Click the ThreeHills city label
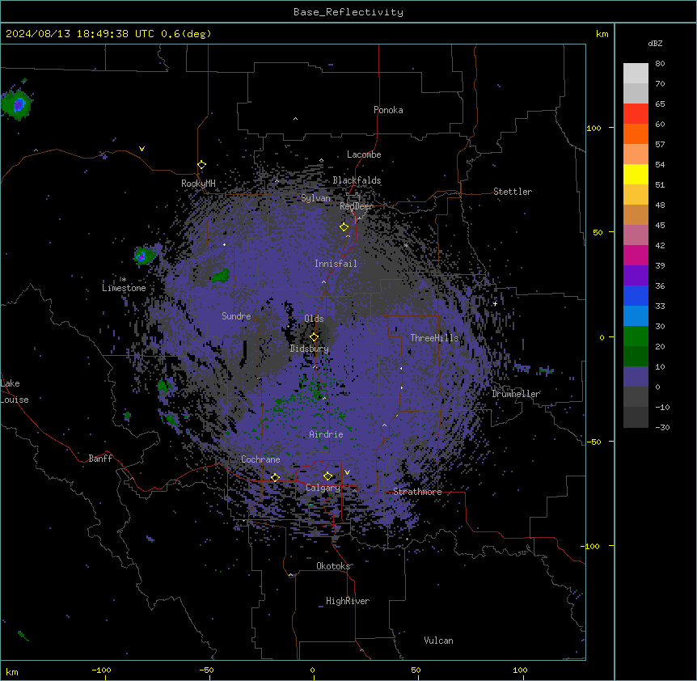Viewport: 697px width, 681px height. (435, 338)
